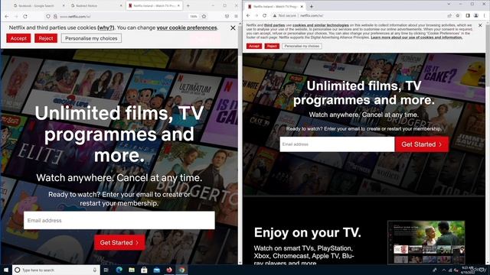Click Get Started in the Firefox window
Image resolution: width=490 pixels, height=275 pixels.
[x=119, y=243]
